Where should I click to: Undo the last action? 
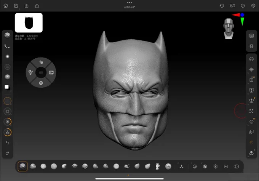pyautogui.click(x=8, y=143)
